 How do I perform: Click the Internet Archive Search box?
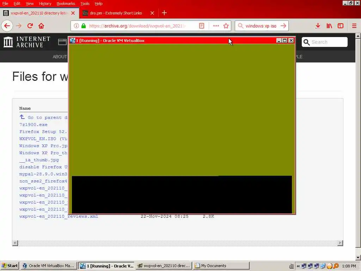point(325,42)
